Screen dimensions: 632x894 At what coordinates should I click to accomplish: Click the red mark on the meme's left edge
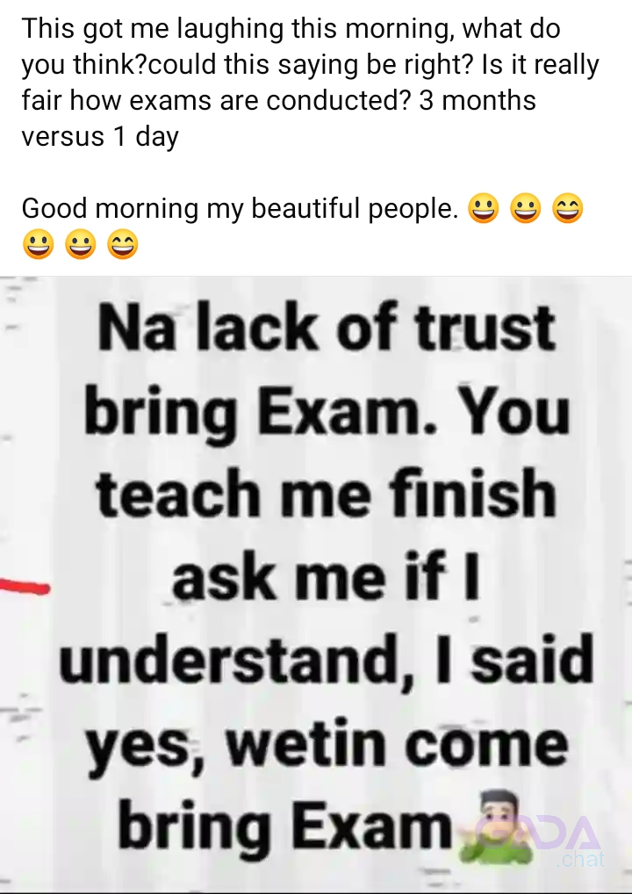[25, 587]
